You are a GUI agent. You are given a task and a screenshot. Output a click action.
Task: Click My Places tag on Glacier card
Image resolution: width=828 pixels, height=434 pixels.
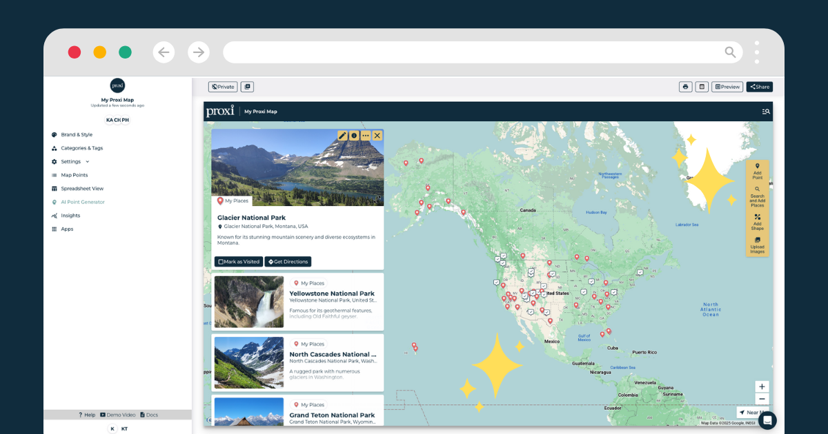tap(233, 201)
